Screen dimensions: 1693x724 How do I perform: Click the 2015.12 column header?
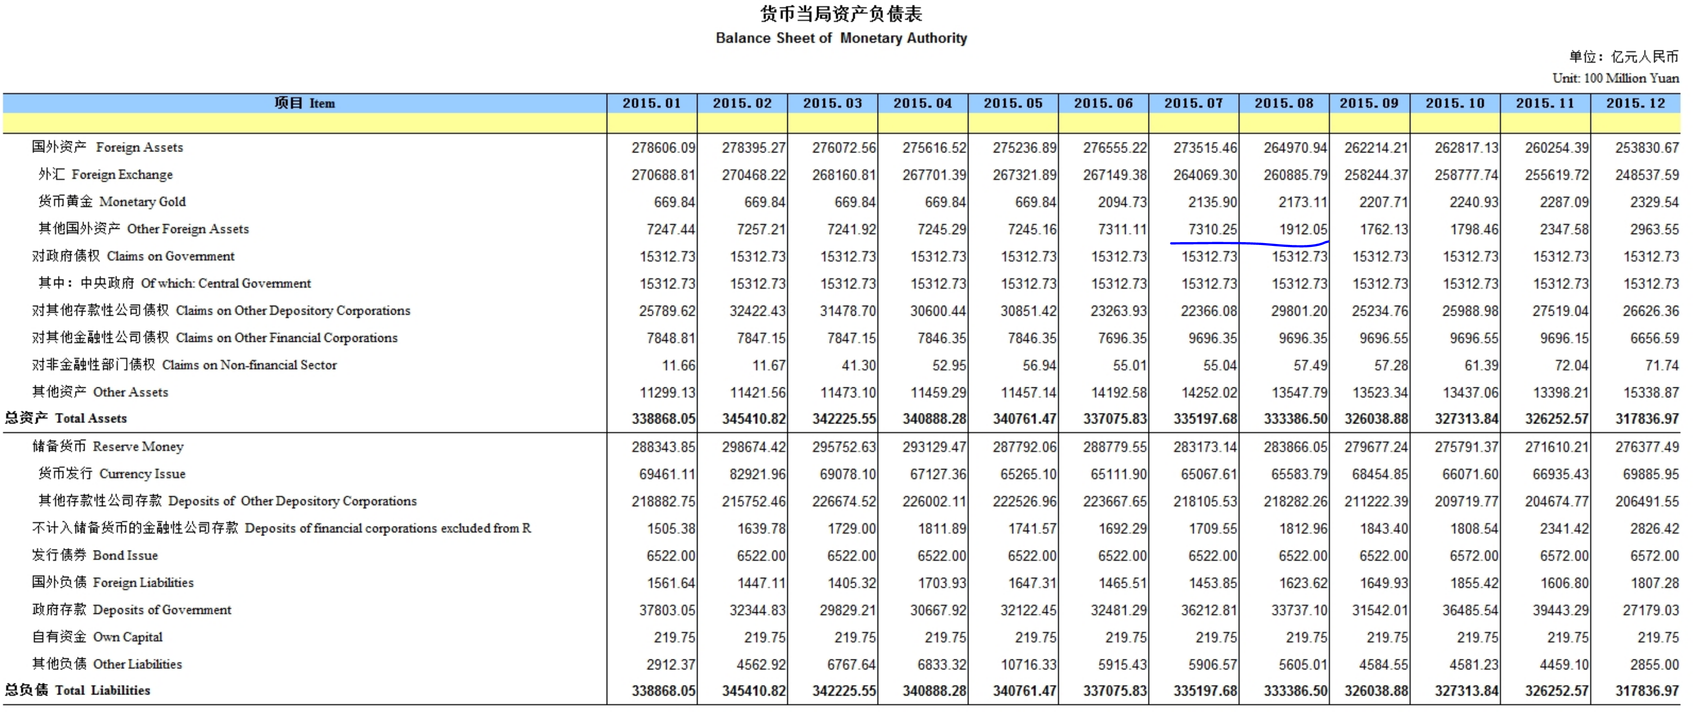pos(1635,103)
